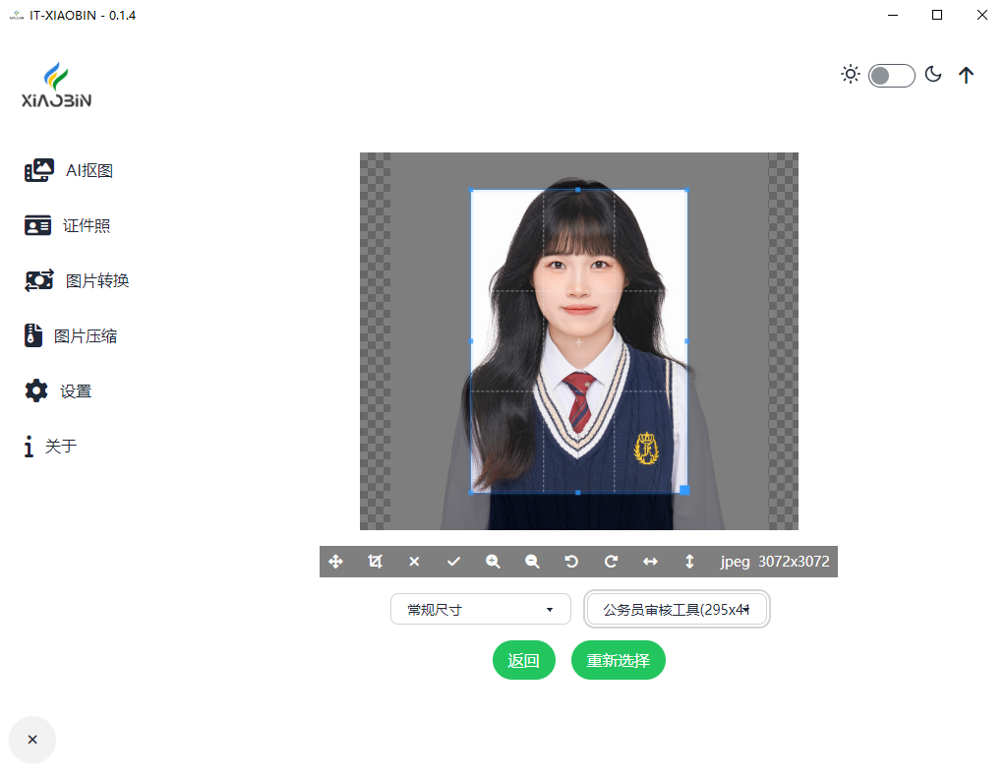
Task: Open the 图片转换 page
Action: coord(97,280)
